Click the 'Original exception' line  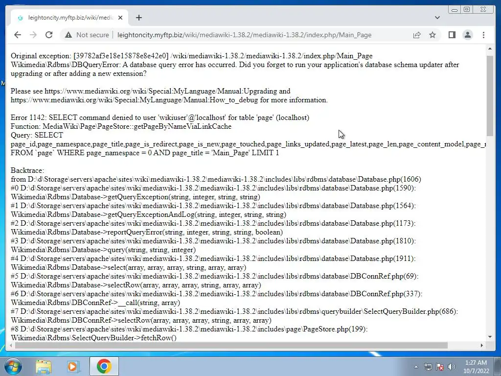click(x=192, y=56)
